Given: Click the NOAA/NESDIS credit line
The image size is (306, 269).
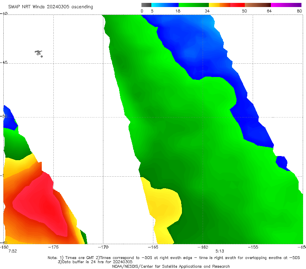Looking at the screenshot, I should [x=171, y=266].
